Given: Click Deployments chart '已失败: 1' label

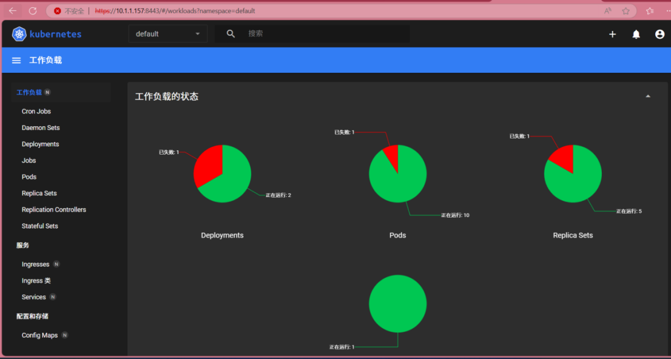Looking at the screenshot, I should coord(169,152).
